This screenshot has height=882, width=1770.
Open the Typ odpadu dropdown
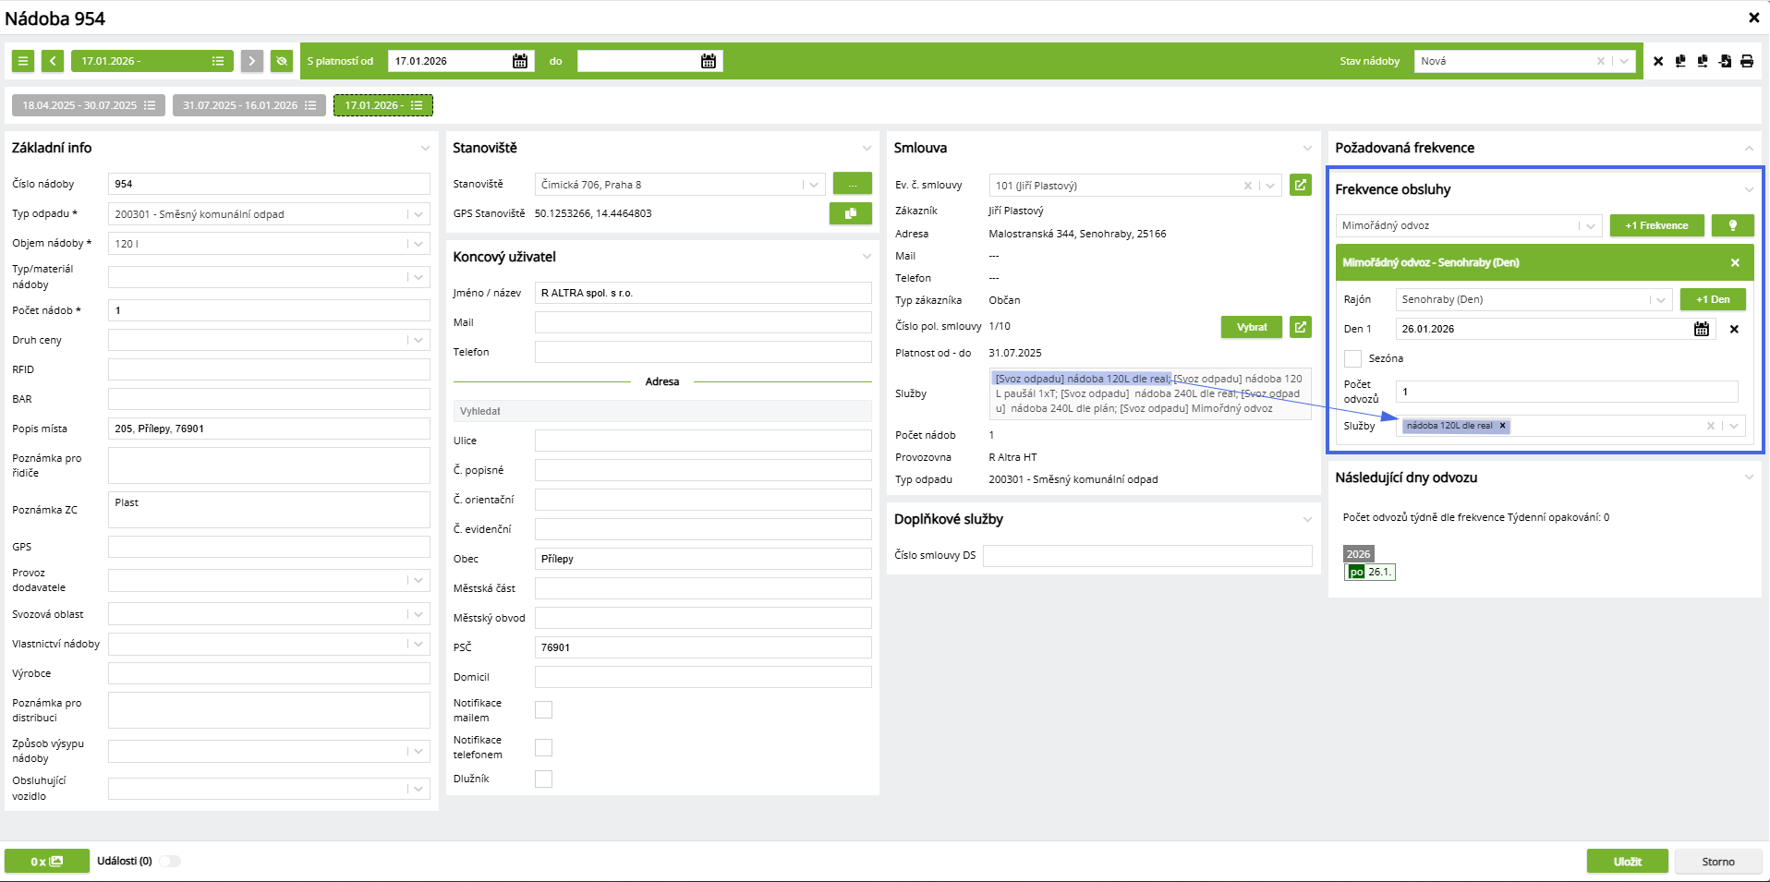pyautogui.click(x=418, y=214)
